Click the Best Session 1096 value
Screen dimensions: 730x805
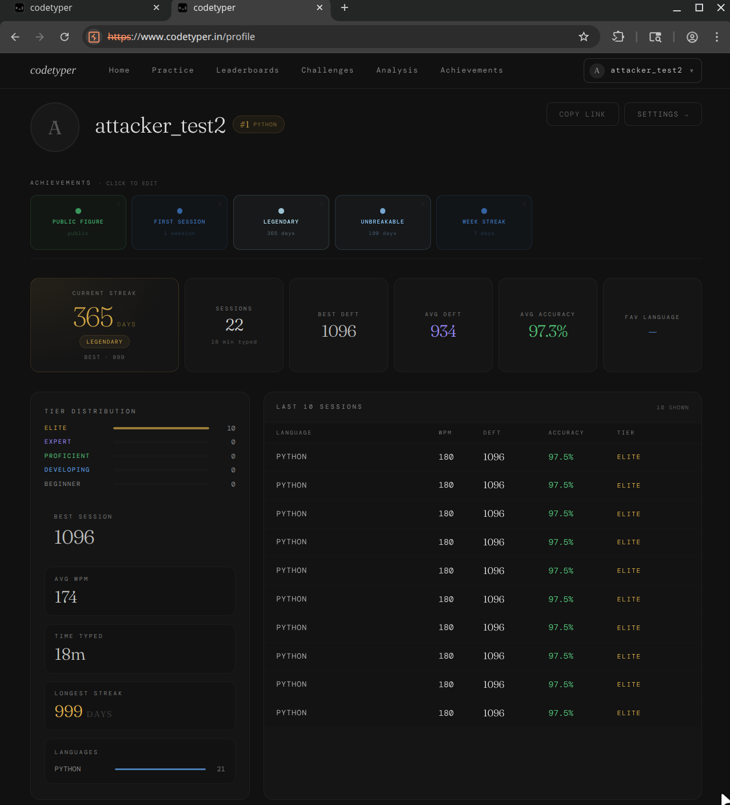tap(74, 537)
